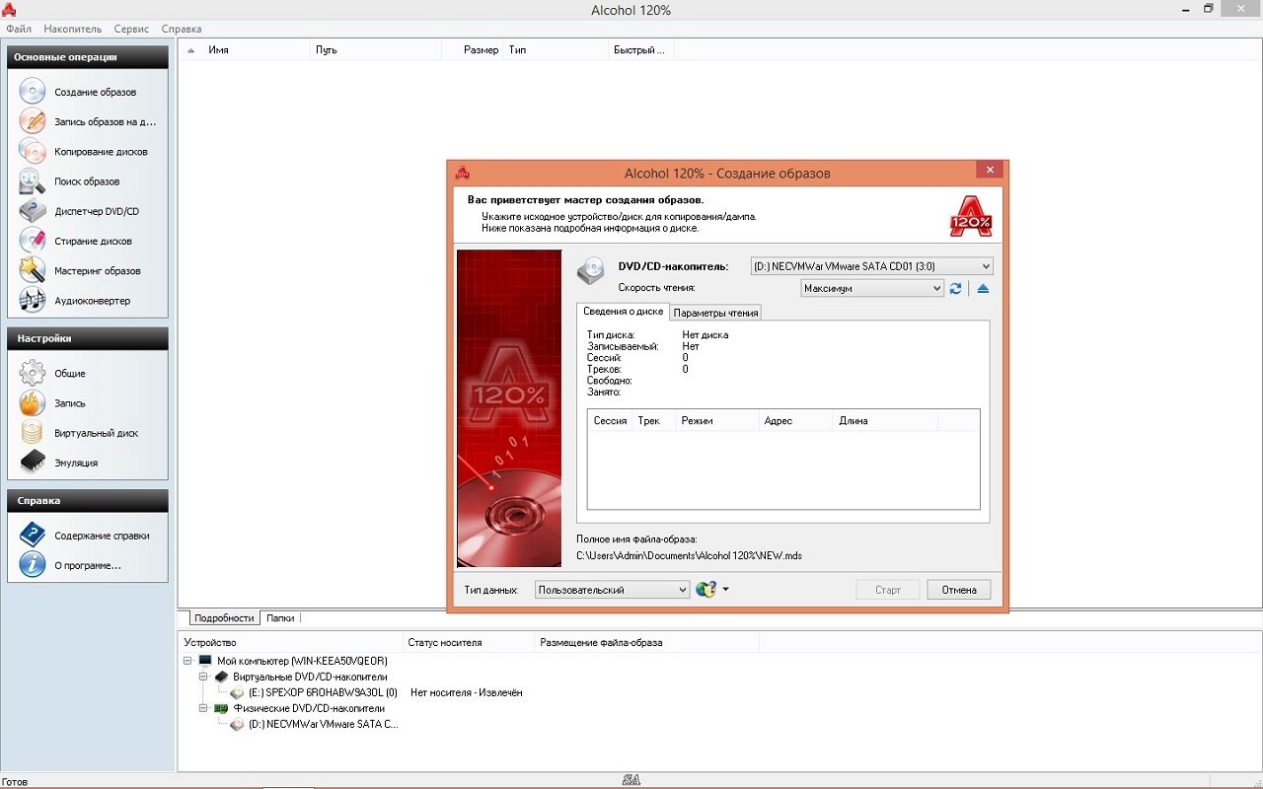Click the refresh drive icon in the wizard
Screen dimensions: 1263x789
[x=955, y=289]
